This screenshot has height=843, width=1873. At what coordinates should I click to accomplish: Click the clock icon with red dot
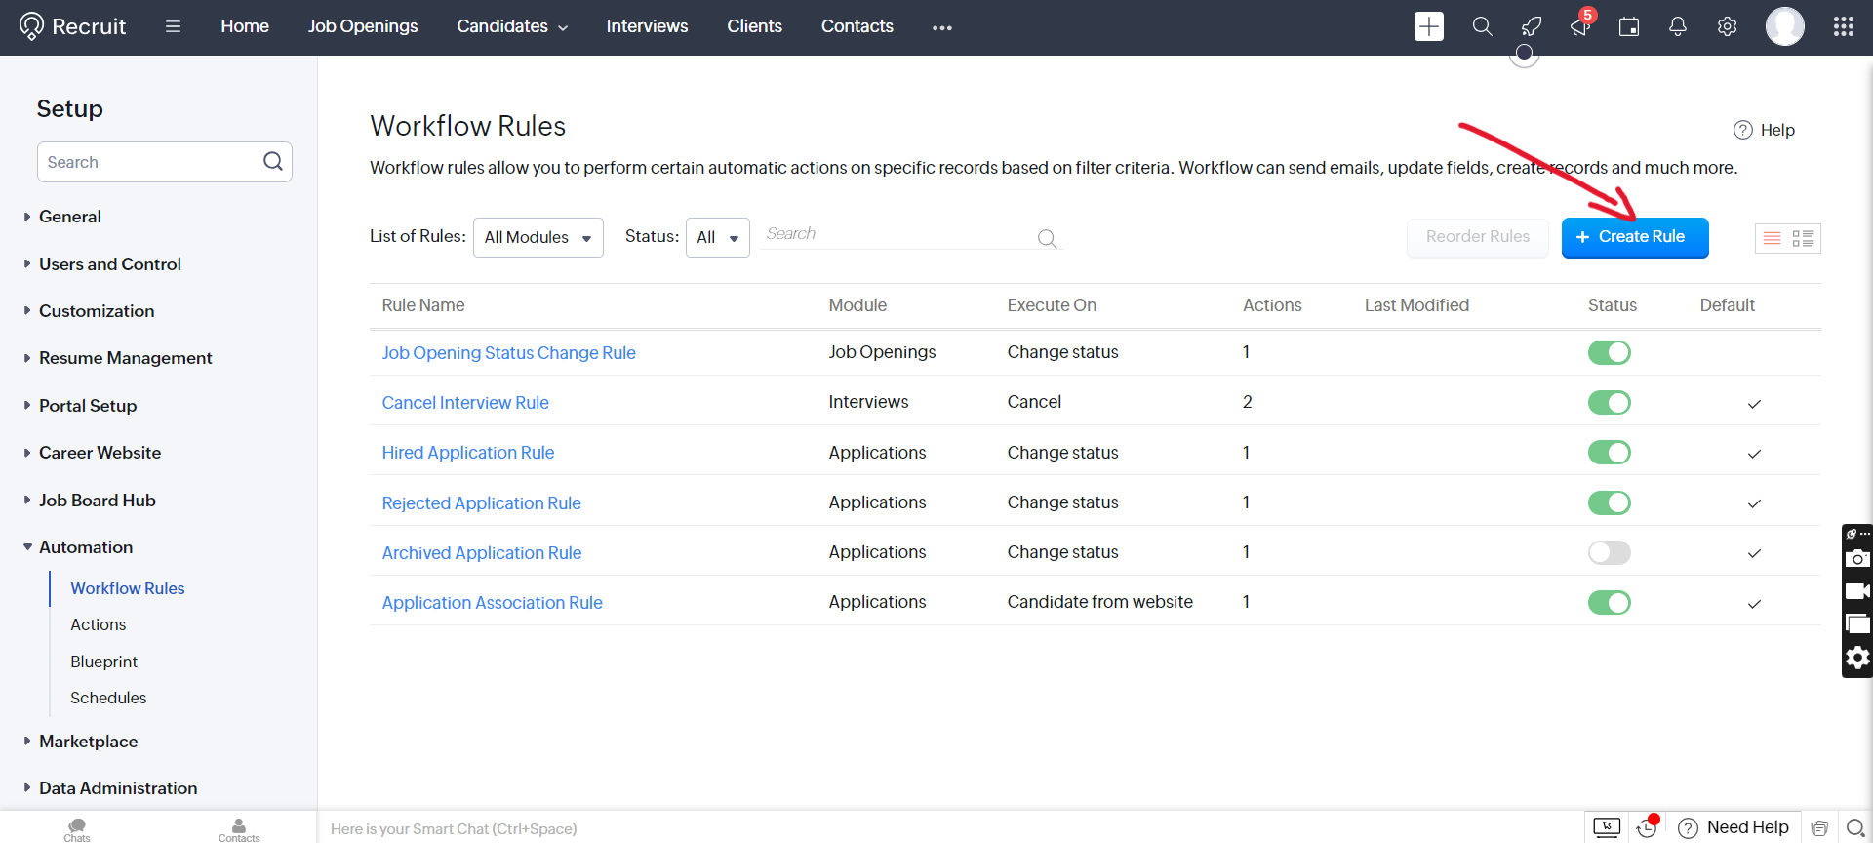[1647, 827]
